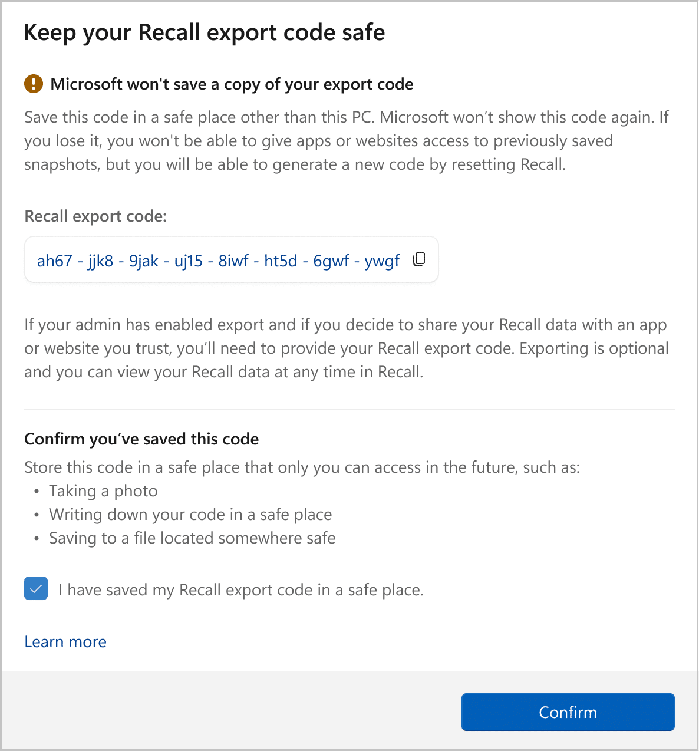Copy the Recall export code

(419, 259)
